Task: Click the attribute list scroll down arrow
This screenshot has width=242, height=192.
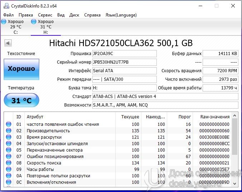Action: point(235,184)
